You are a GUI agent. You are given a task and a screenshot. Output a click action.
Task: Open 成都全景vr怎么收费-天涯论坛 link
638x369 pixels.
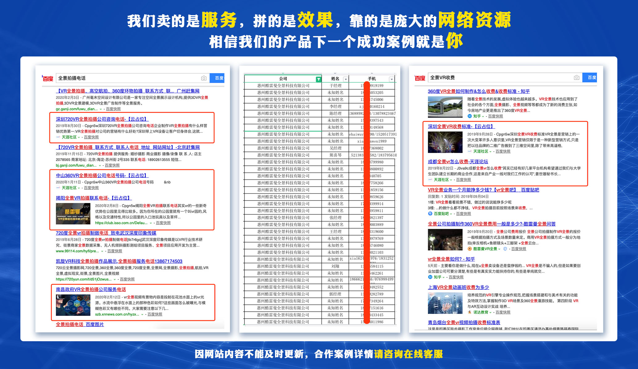(x=458, y=162)
